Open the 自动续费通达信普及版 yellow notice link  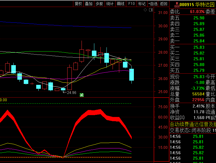(193, 125)
